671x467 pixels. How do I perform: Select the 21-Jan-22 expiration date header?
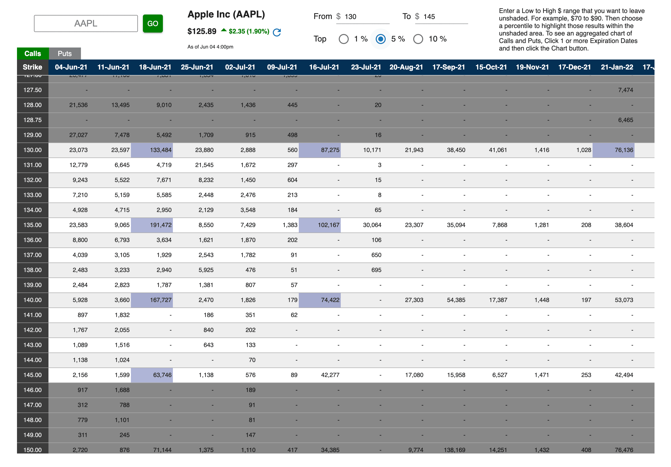tap(617, 67)
